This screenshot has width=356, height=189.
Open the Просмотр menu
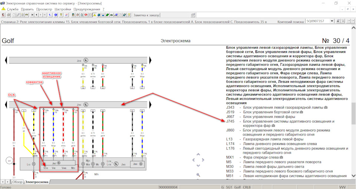tap(44, 9)
